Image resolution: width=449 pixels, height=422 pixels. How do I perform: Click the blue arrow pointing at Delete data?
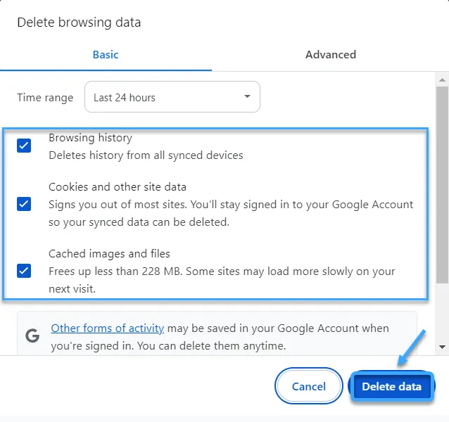tap(412, 348)
